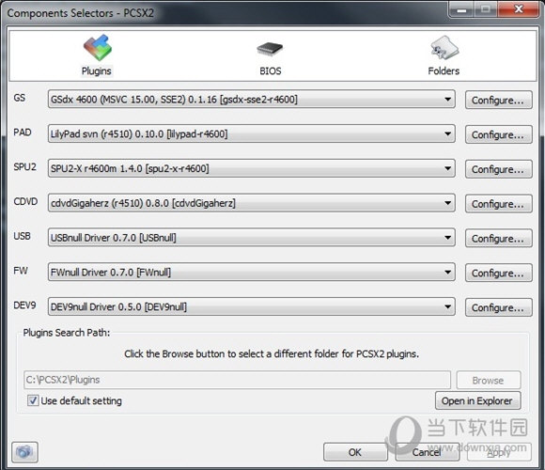Toggle Use default setting checkbox
545x470 pixels.
[33, 400]
